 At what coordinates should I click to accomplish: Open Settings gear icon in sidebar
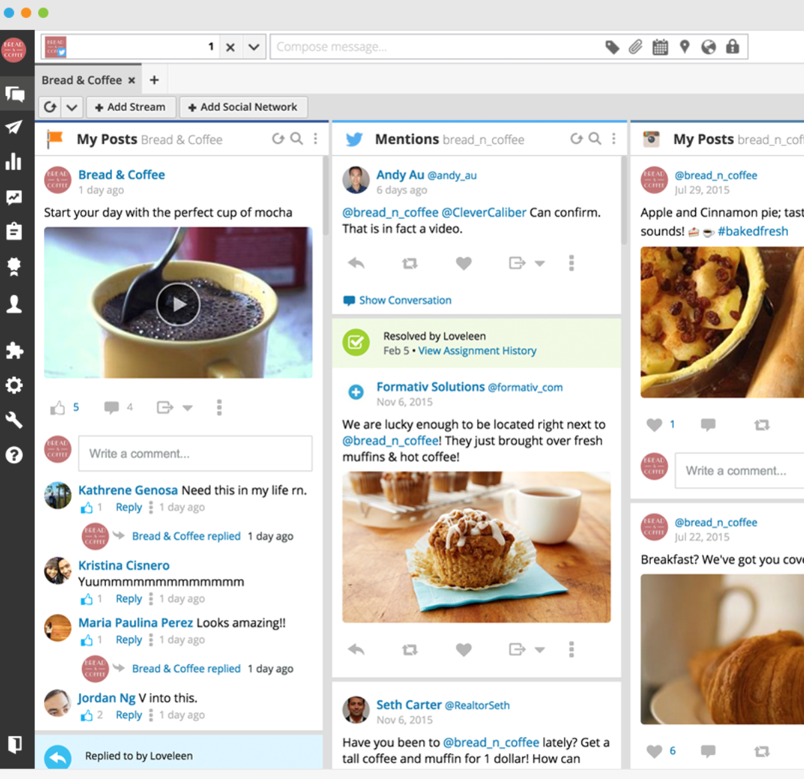tap(14, 385)
